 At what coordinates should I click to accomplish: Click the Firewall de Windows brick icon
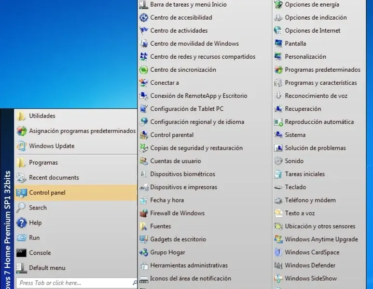tap(144, 213)
